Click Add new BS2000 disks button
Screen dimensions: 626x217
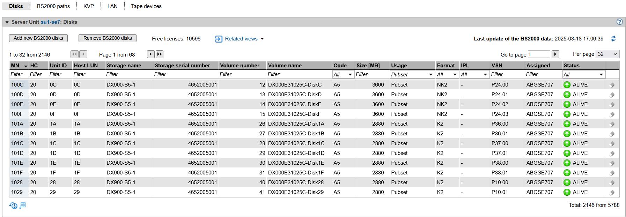[38, 38]
